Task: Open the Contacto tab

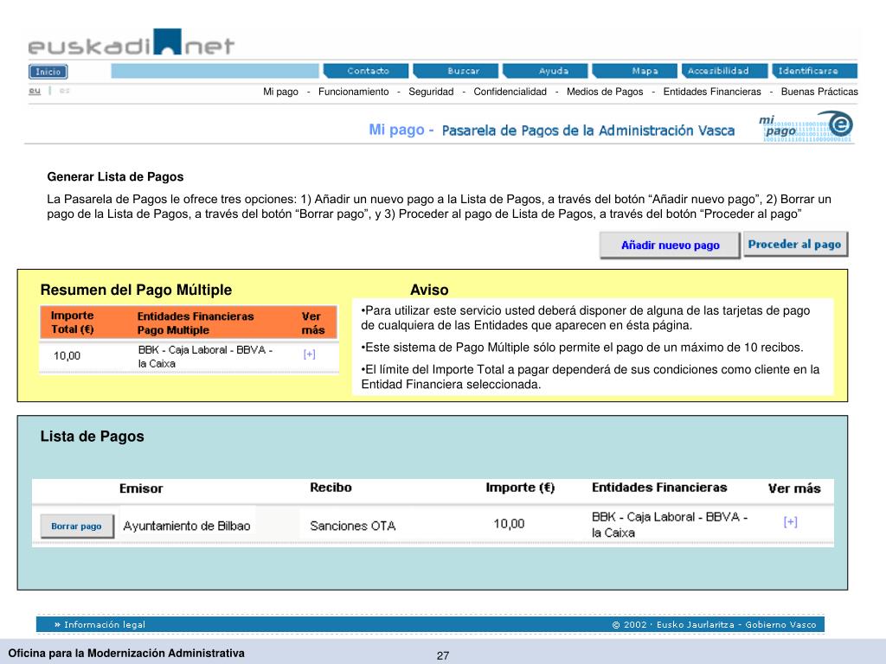Action: (368, 71)
